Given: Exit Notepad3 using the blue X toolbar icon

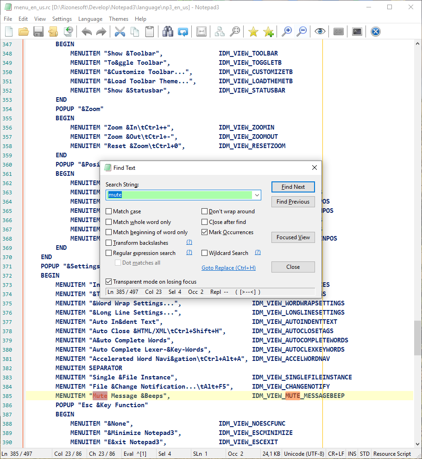Looking at the screenshot, I should 375,31.
